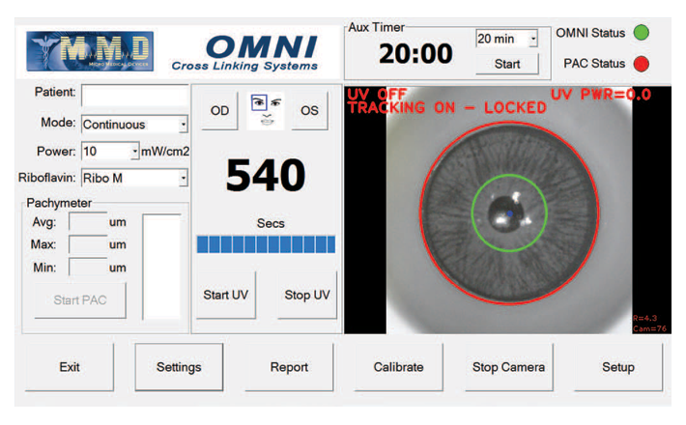Open the Report page
686x425 pixels.
[289, 367]
